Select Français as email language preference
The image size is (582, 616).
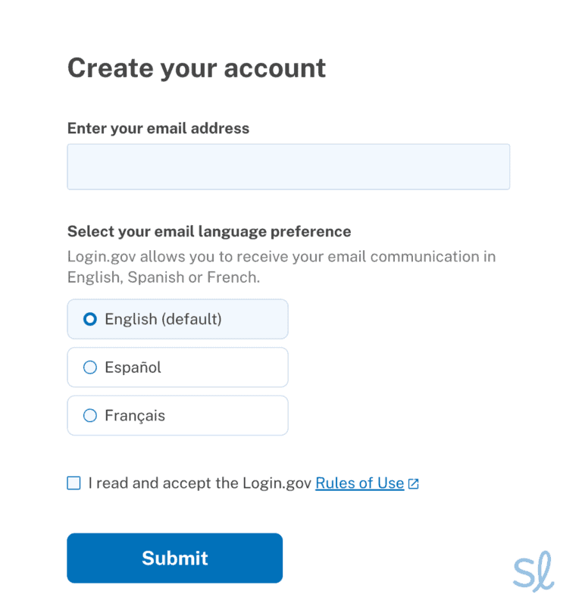177,415
